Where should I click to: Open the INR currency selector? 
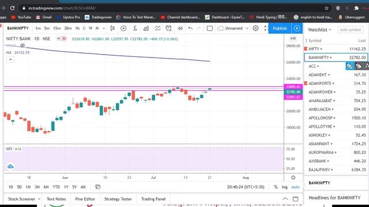(x=293, y=39)
